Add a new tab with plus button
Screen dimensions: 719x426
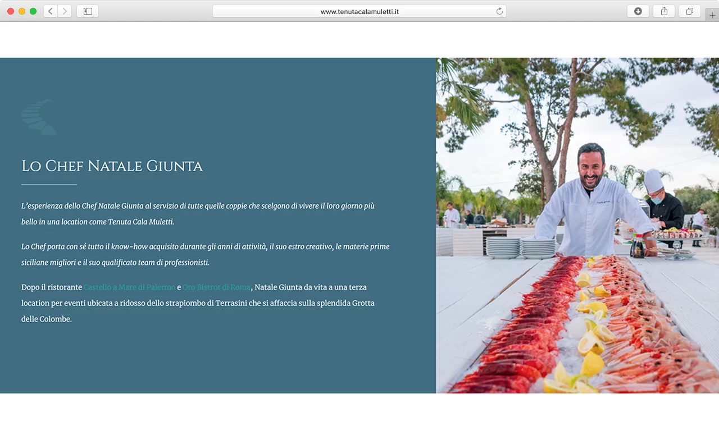pos(712,15)
